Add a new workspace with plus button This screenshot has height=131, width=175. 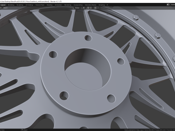107,5
